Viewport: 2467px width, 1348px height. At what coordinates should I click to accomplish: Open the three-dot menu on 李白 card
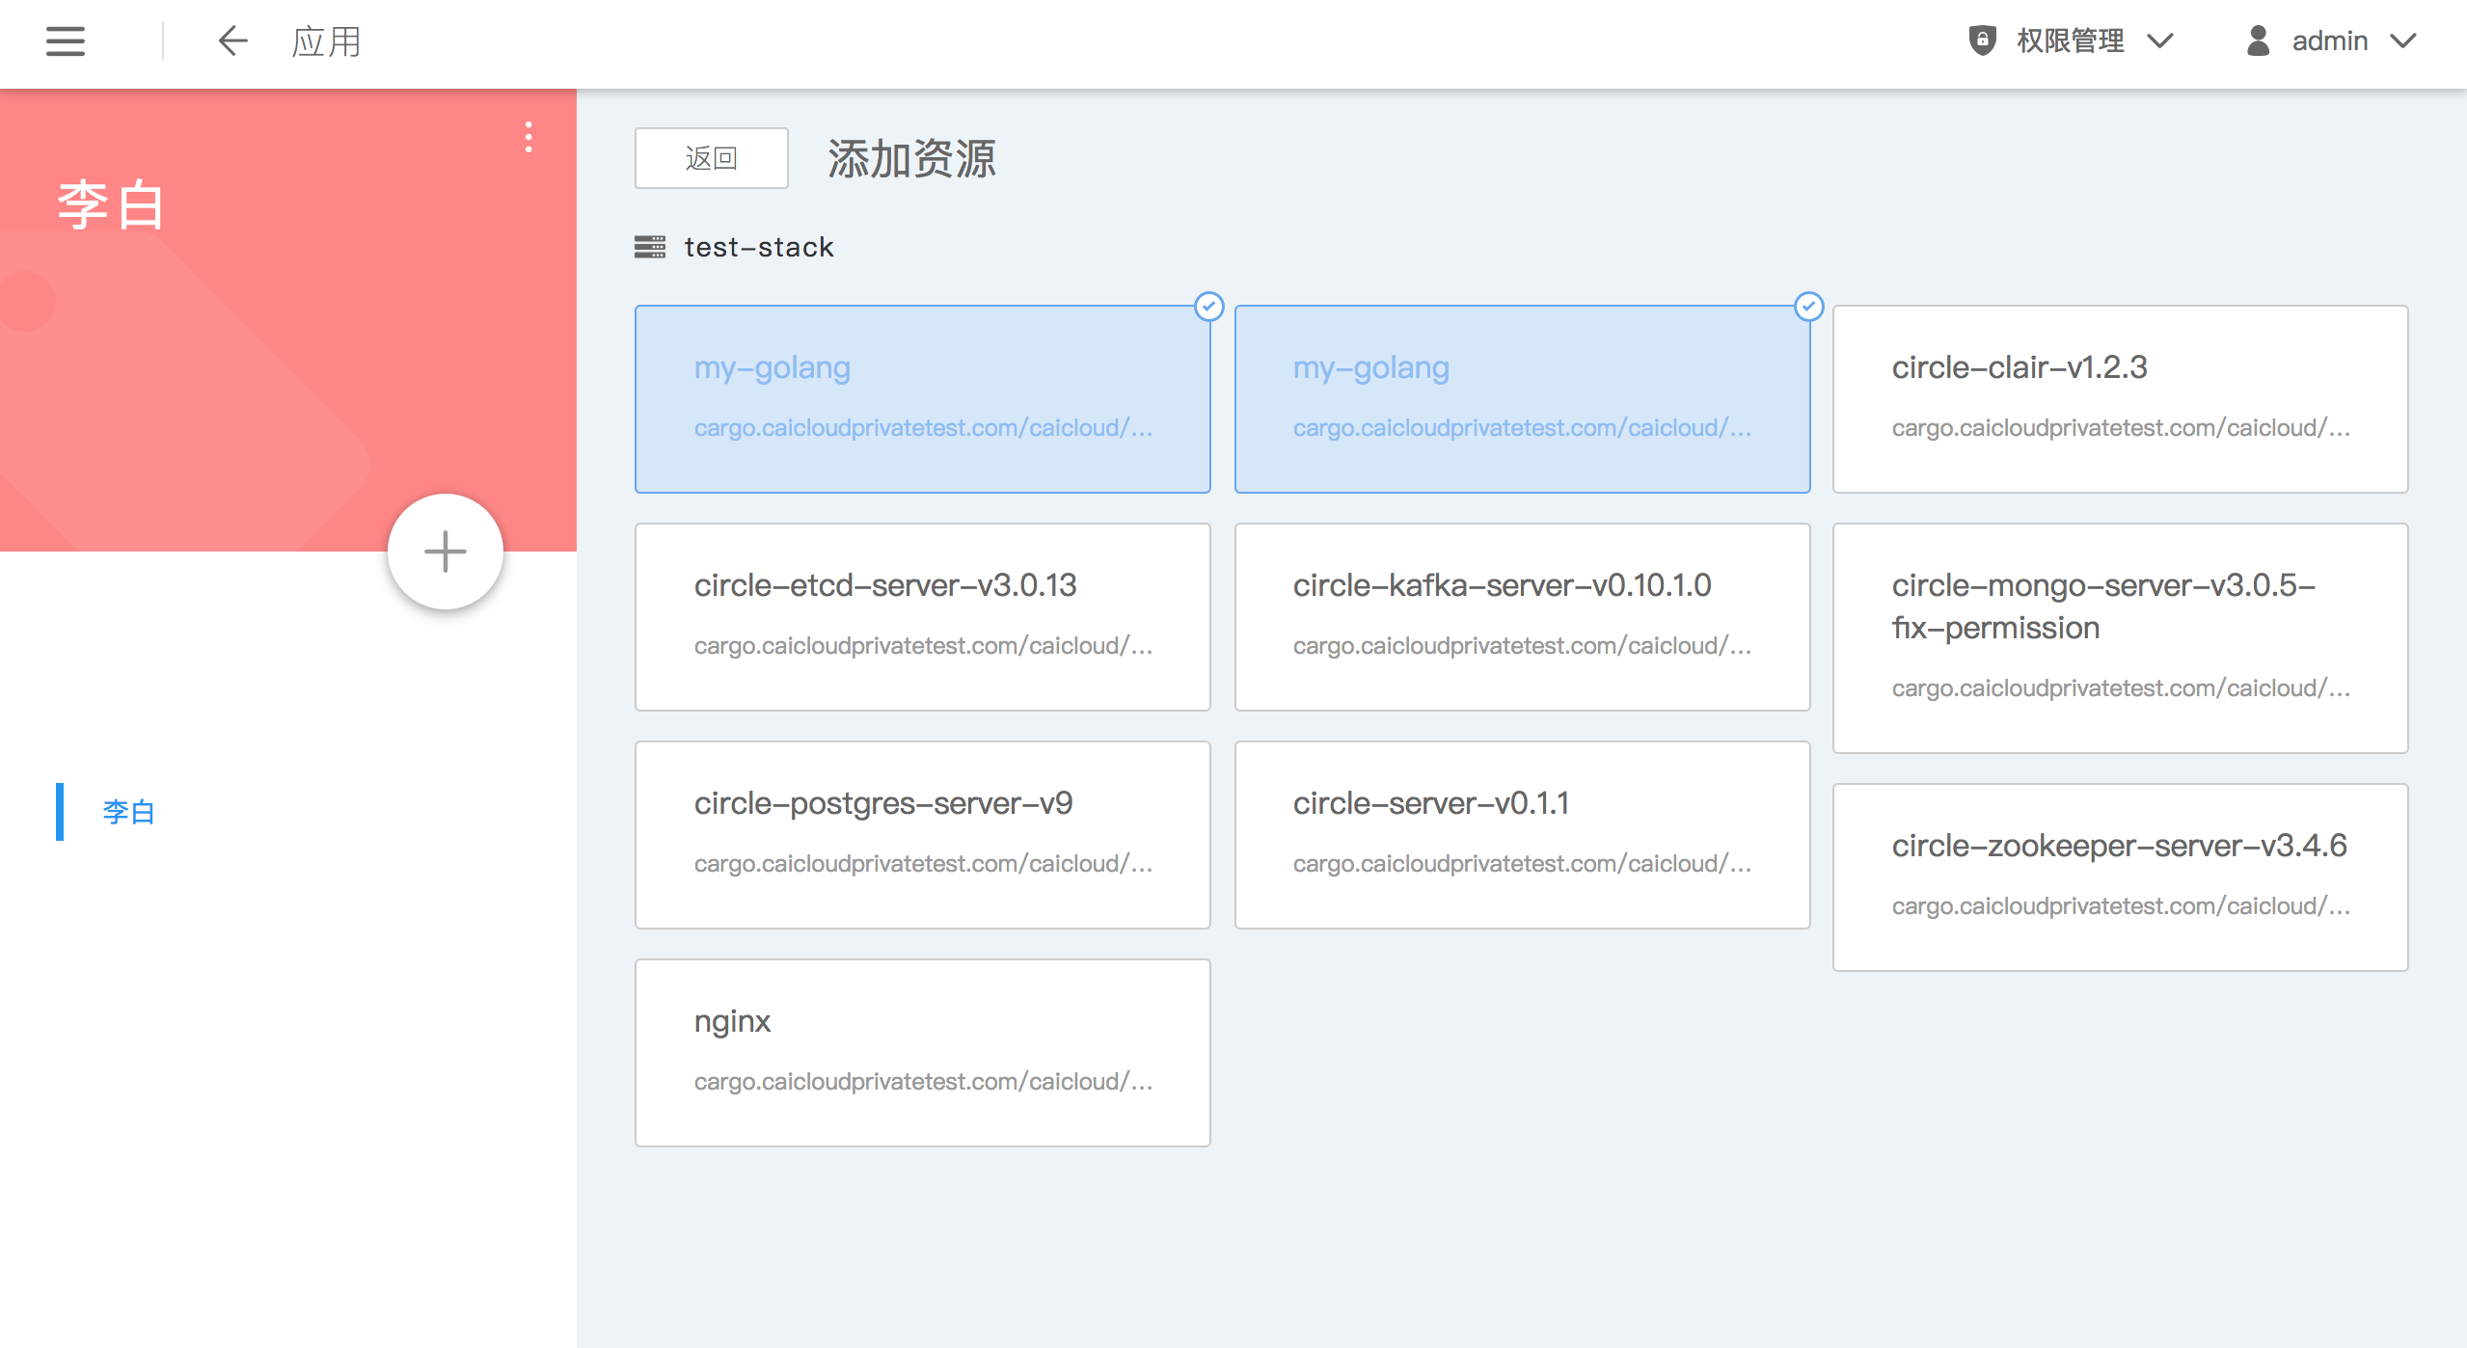[529, 137]
